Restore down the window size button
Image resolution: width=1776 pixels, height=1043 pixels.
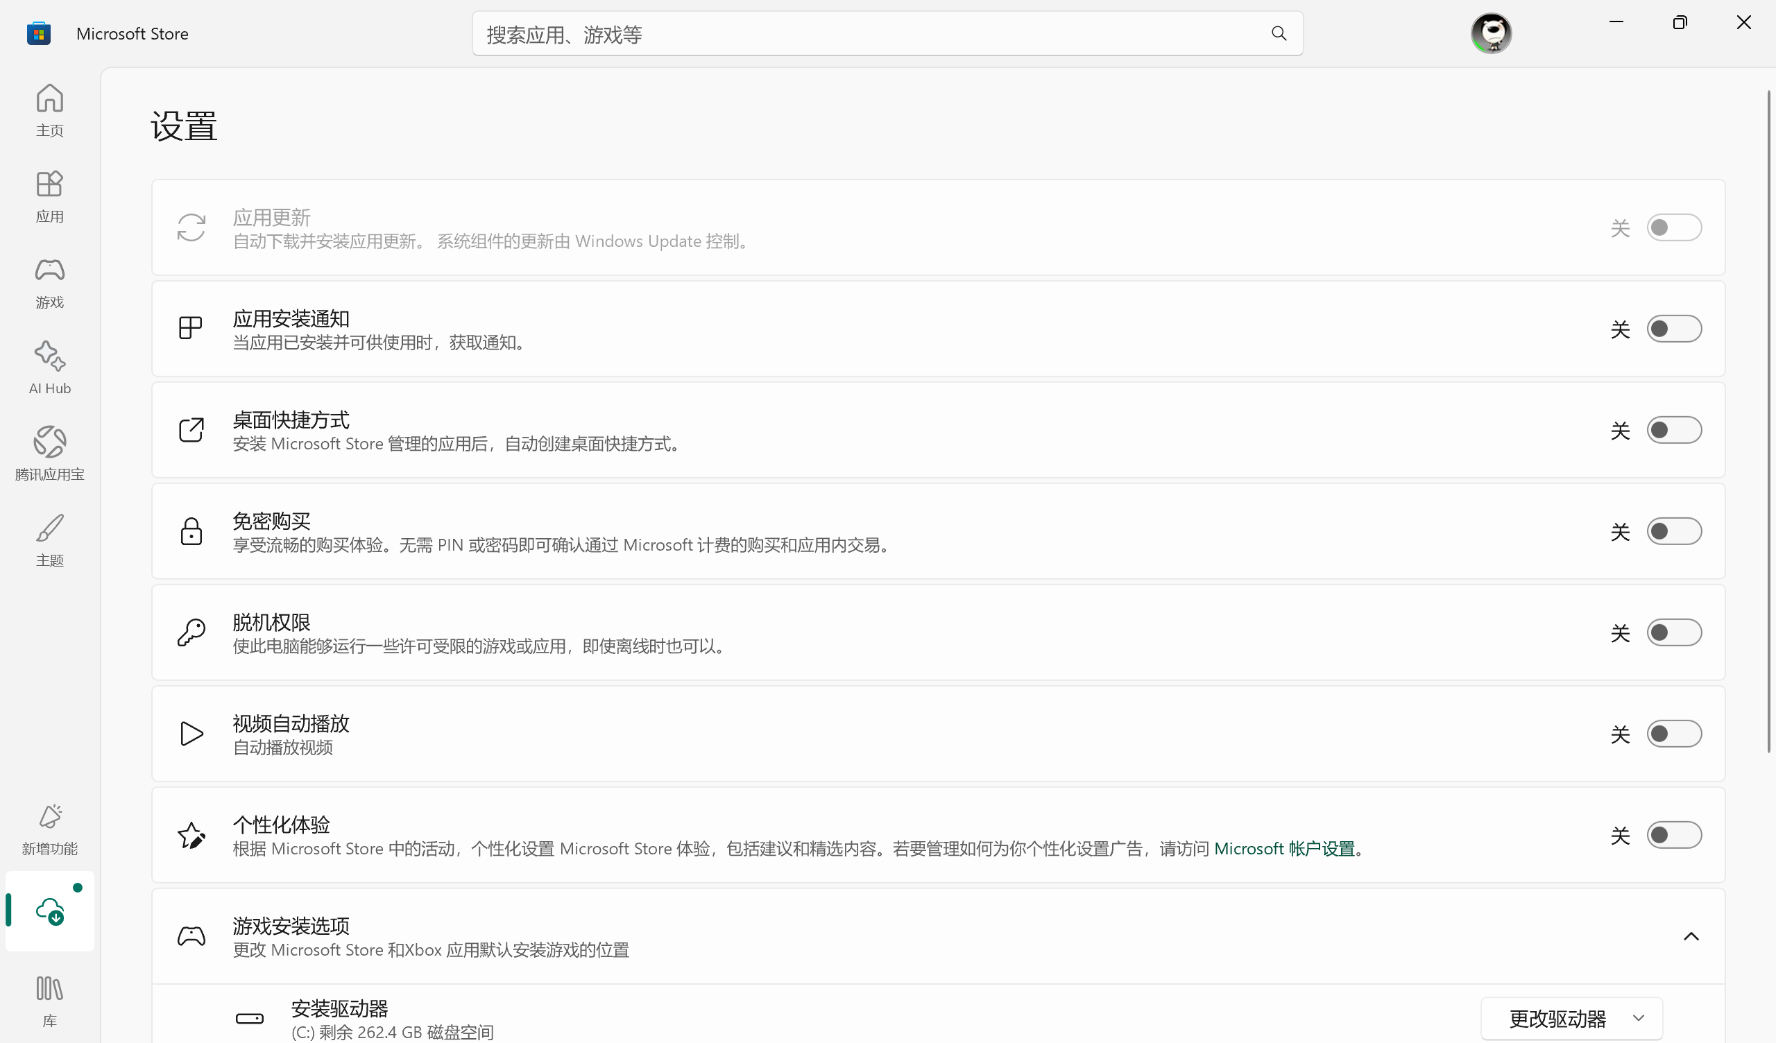pos(1680,23)
